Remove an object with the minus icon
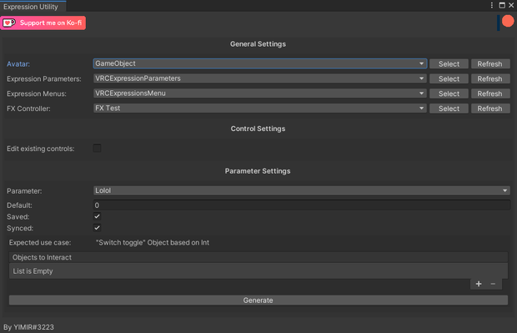The height and width of the screenshot is (333, 517). coord(493,284)
